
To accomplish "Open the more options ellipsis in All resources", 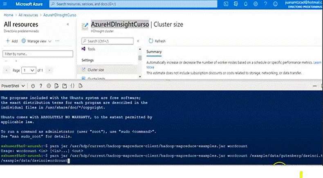I will (x=57, y=41).
